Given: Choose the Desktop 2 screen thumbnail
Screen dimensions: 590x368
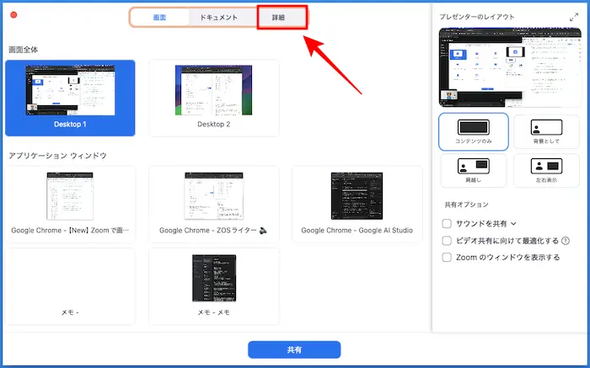Looking at the screenshot, I should (x=214, y=97).
